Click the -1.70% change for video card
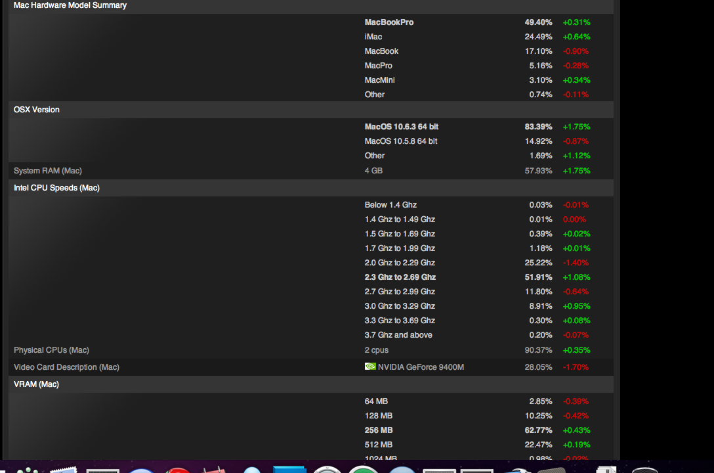The height and width of the screenshot is (473, 714). click(576, 367)
